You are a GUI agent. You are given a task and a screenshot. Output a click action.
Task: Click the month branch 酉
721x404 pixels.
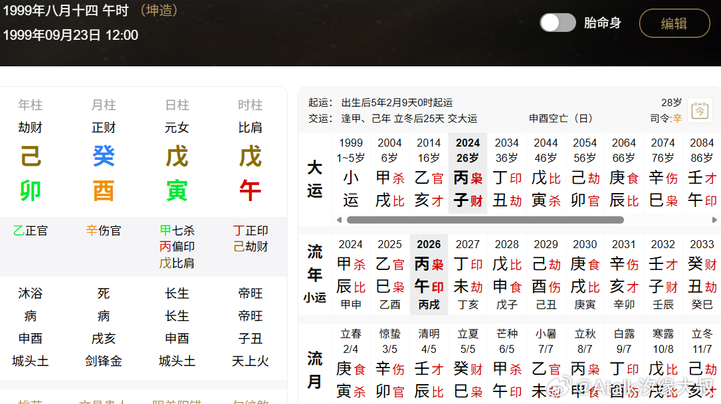click(104, 190)
